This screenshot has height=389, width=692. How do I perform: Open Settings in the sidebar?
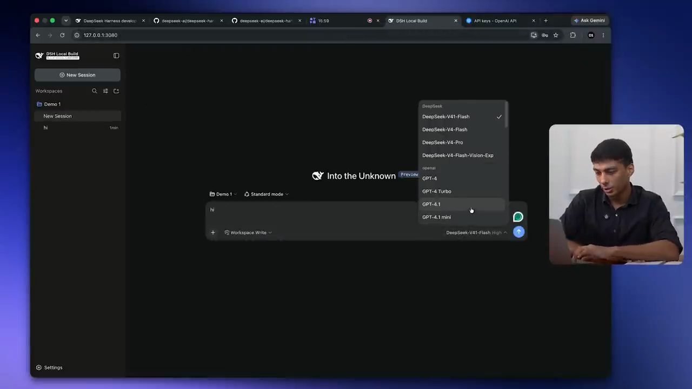(x=49, y=367)
